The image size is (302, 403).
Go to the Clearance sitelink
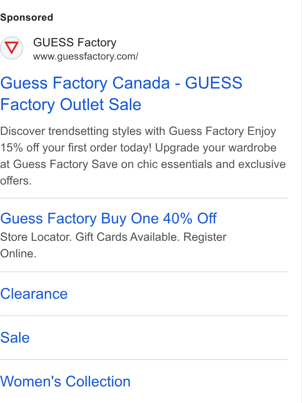click(x=34, y=293)
